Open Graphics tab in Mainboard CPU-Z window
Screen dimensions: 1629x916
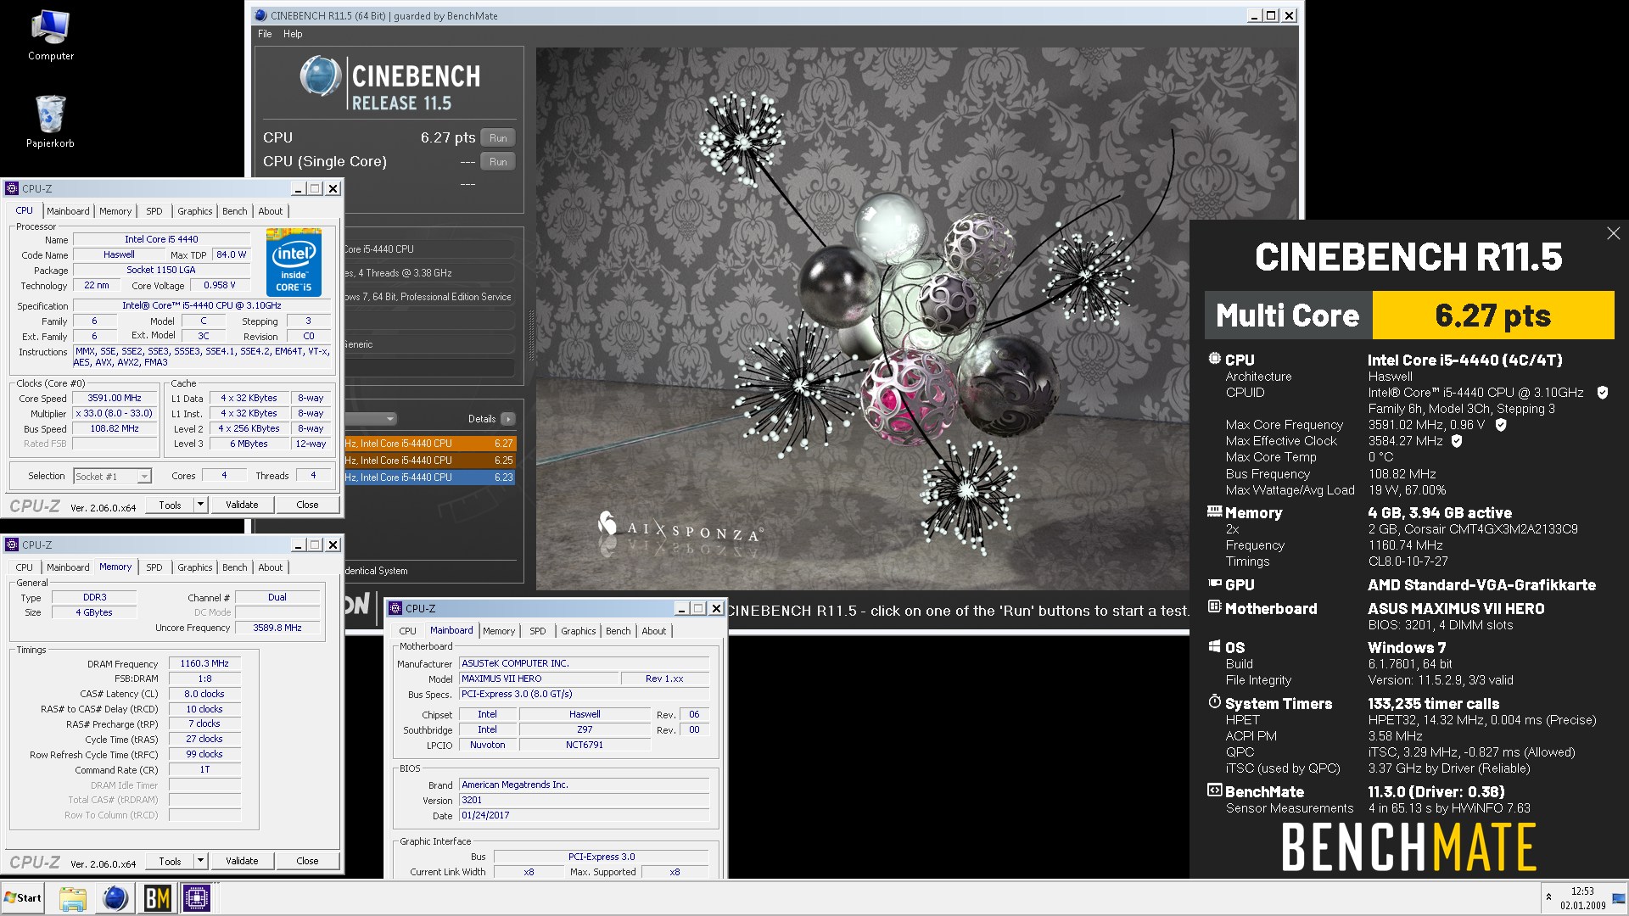(579, 631)
